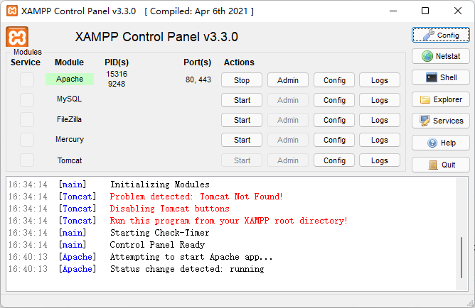The image size is (475, 308).
Task: Click log line 'Attempting to start Apache app...'
Action: 191,257
